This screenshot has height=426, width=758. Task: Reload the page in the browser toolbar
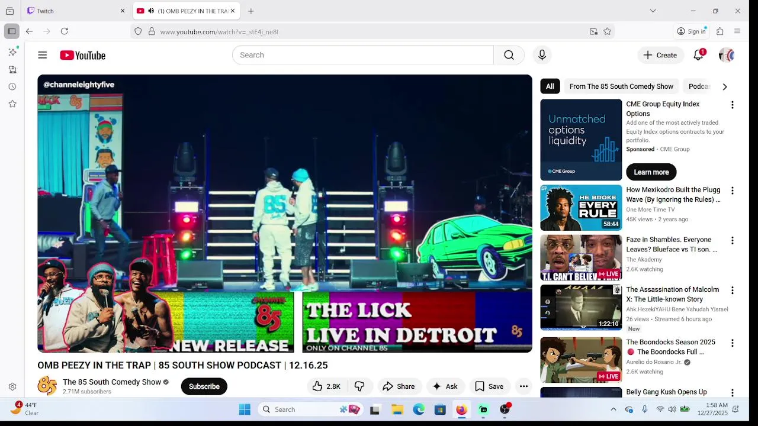65,31
